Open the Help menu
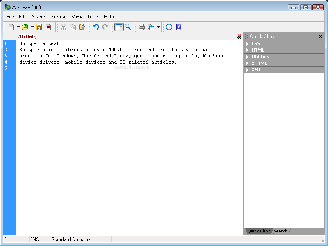 coord(109,17)
